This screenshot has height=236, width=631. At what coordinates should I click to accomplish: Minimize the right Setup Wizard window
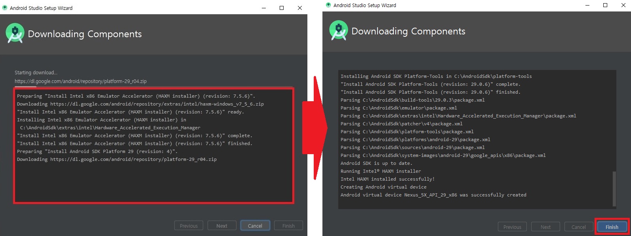click(587, 5)
